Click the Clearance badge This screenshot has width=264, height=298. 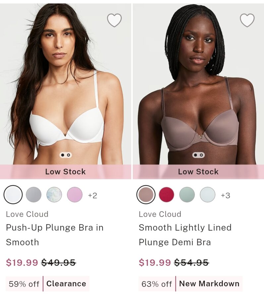click(66, 284)
